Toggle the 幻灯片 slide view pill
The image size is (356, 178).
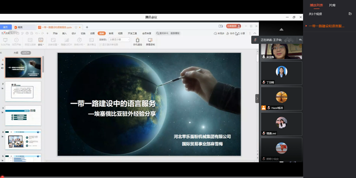coord(26,53)
